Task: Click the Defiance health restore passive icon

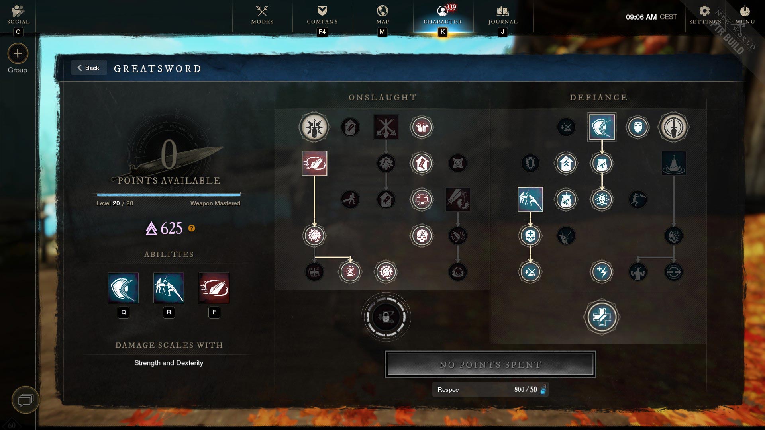Action: click(601, 317)
